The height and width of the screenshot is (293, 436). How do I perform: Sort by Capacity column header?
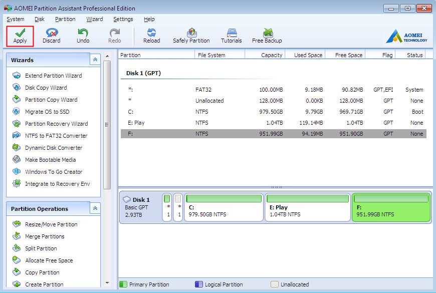[265, 55]
